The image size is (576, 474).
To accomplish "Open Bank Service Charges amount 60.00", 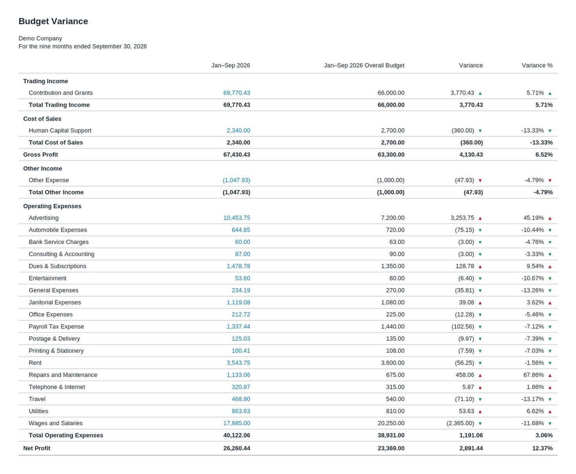I will (242, 242).
